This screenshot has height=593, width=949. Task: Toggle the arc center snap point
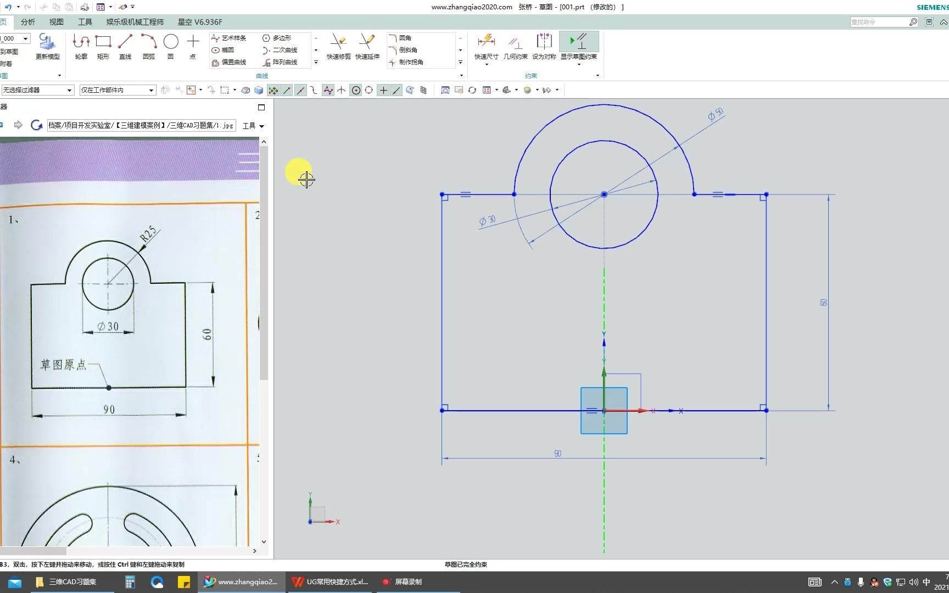356,90
